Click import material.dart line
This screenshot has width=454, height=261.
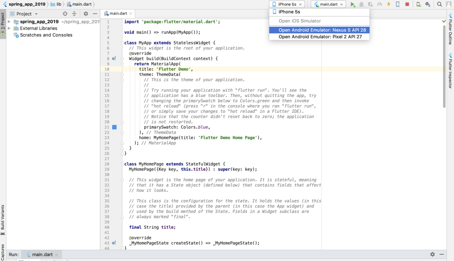172,22
